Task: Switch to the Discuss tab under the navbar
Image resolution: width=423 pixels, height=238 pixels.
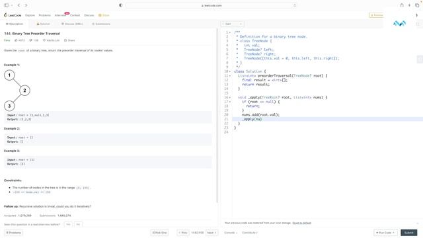Action: pos(72,24)
